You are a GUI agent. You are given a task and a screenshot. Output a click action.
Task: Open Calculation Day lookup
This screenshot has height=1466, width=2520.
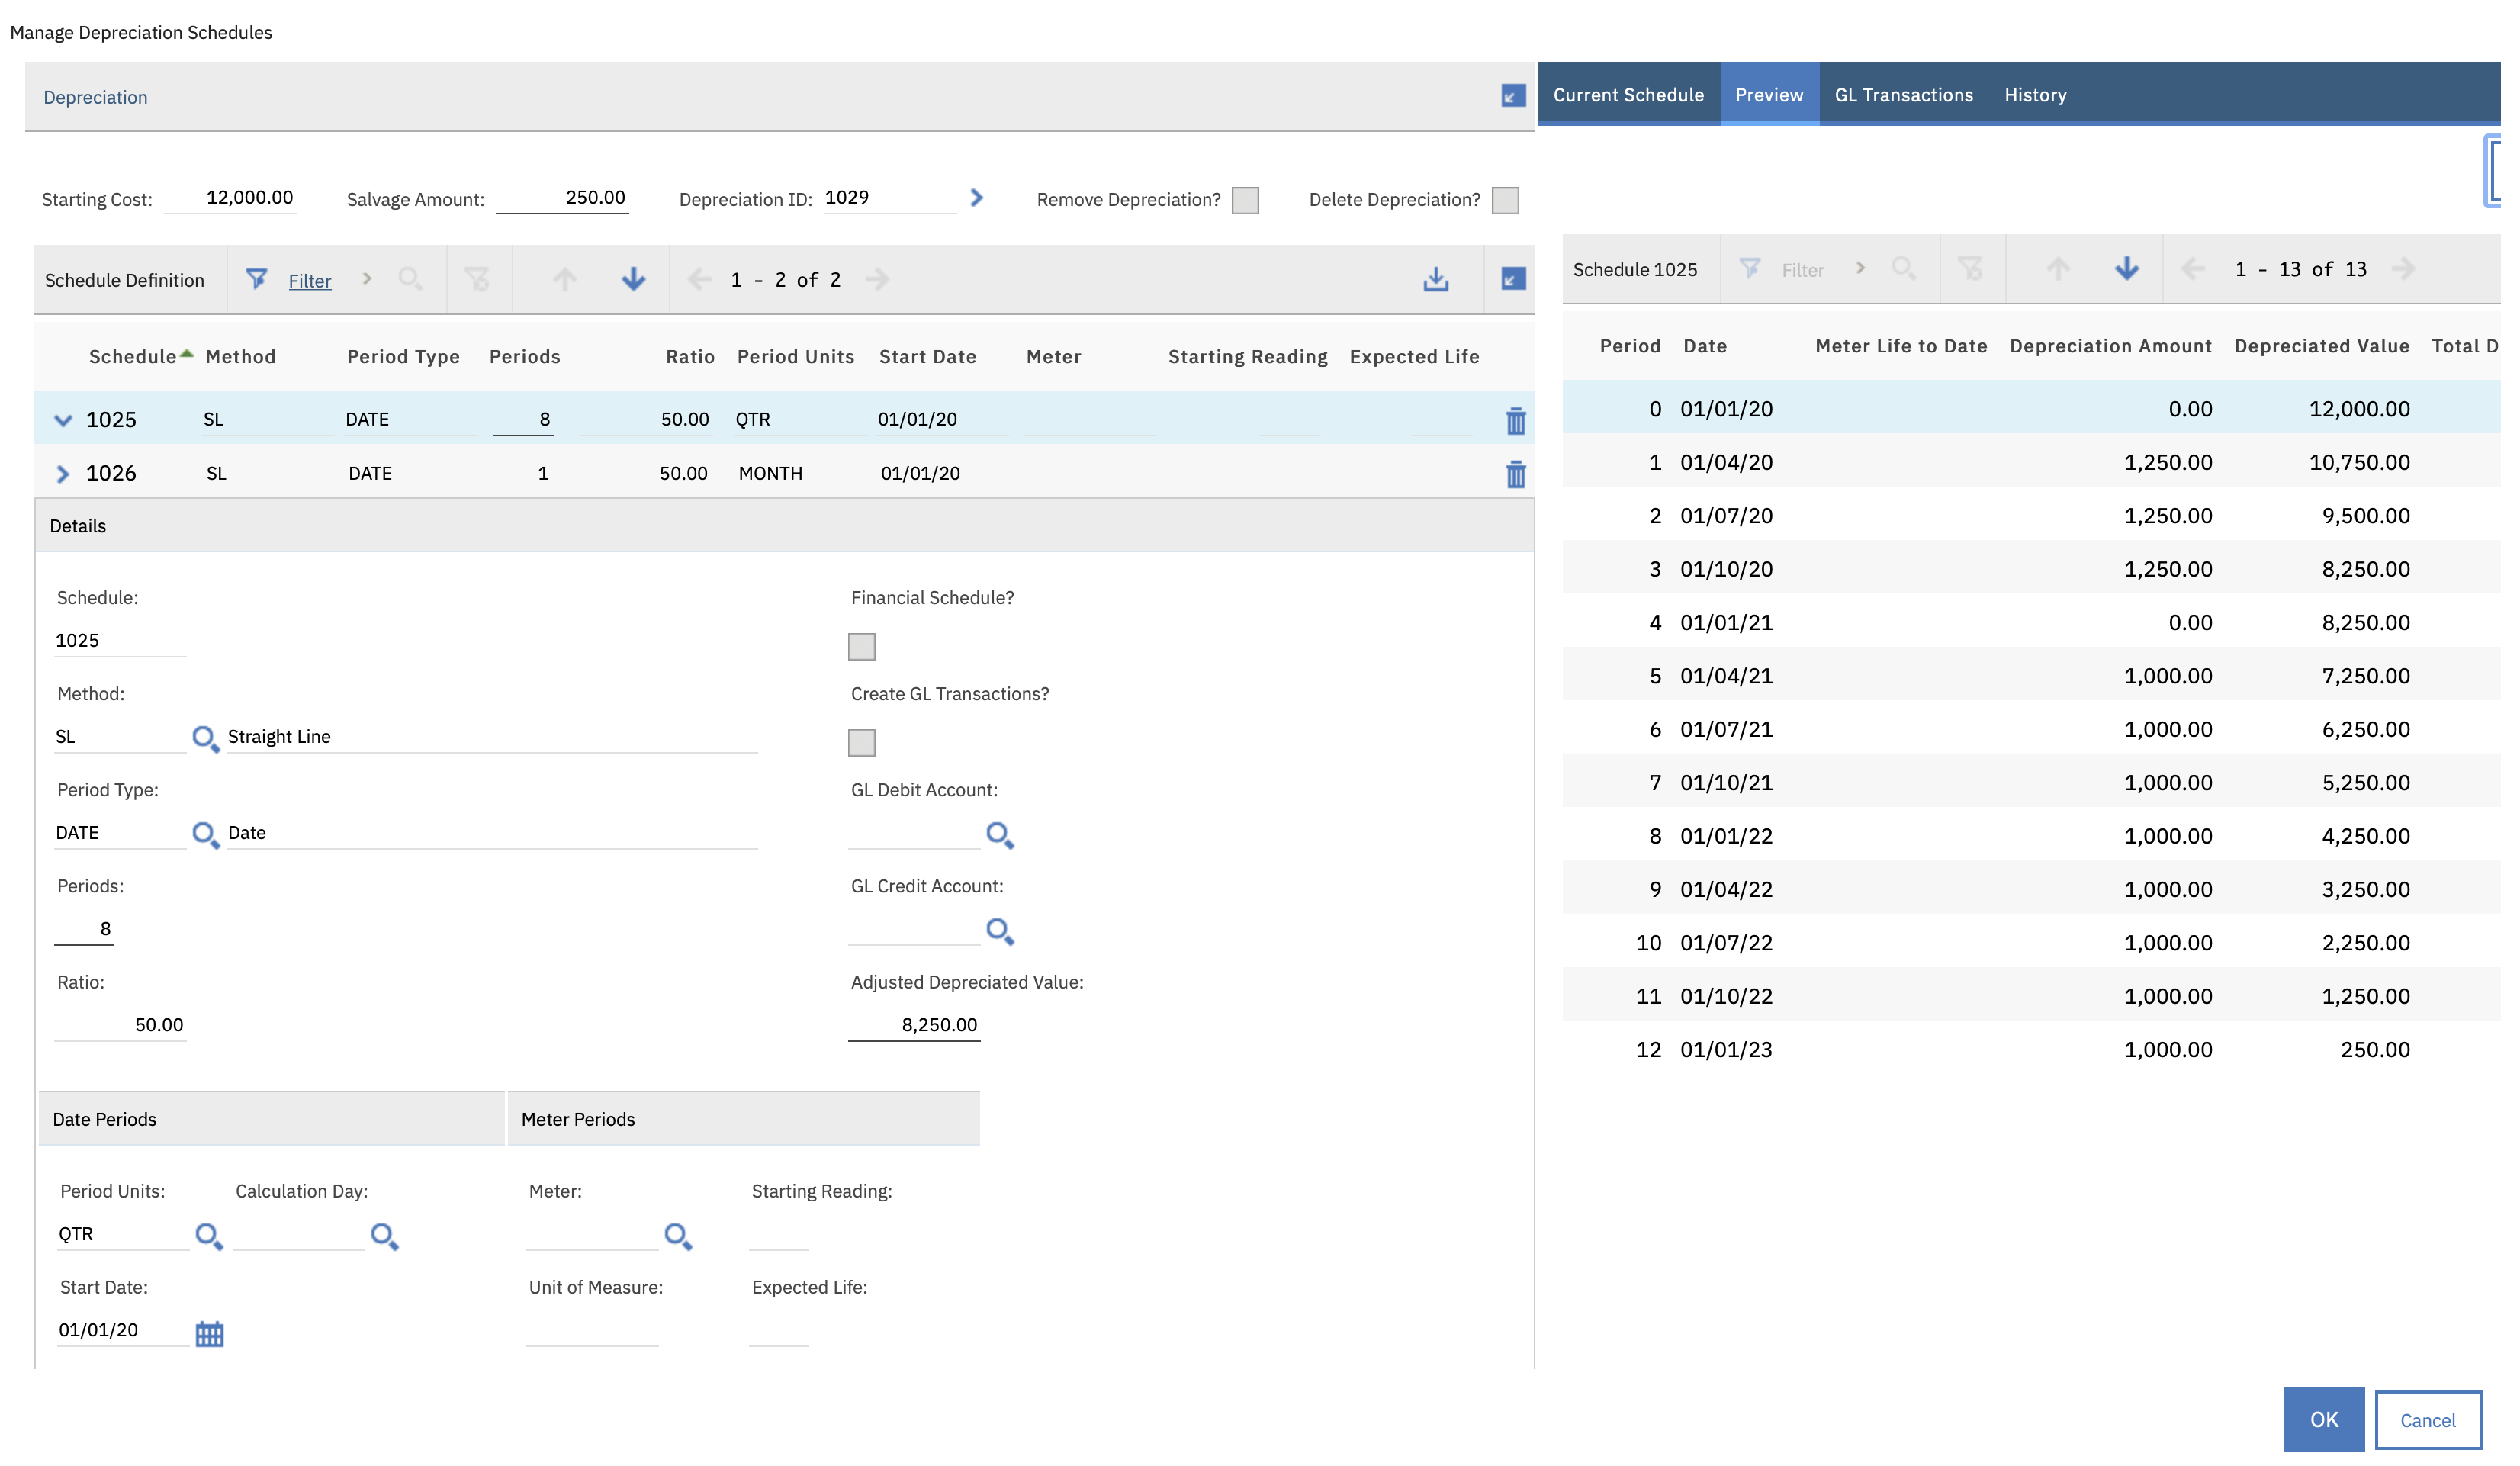pos(384,1236)
